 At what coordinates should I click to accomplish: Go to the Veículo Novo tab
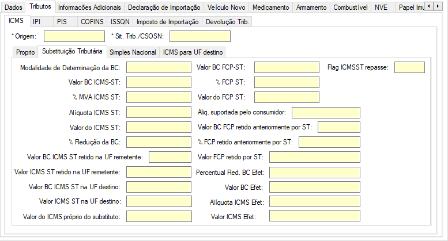pyautogui.click(x=226, y=7)
